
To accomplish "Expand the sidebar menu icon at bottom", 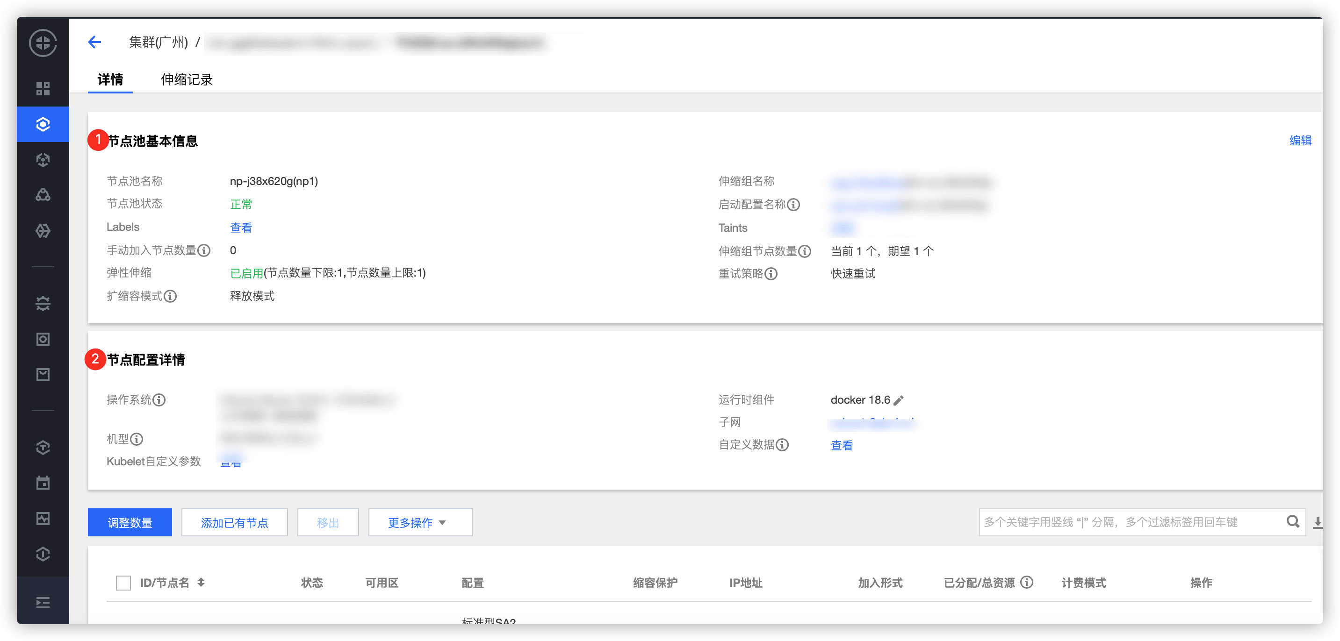I will (x=43, y=603).
